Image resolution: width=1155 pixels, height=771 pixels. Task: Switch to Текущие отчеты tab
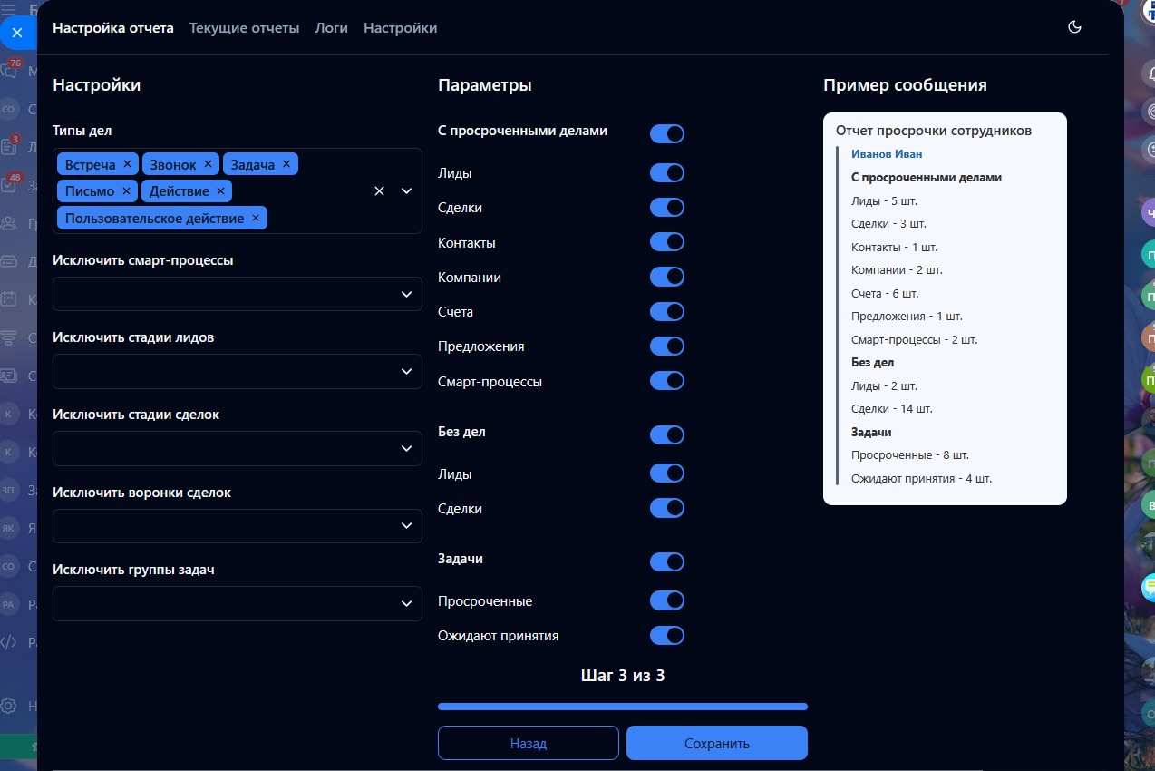pyautogui.click(x=244, y=28)
